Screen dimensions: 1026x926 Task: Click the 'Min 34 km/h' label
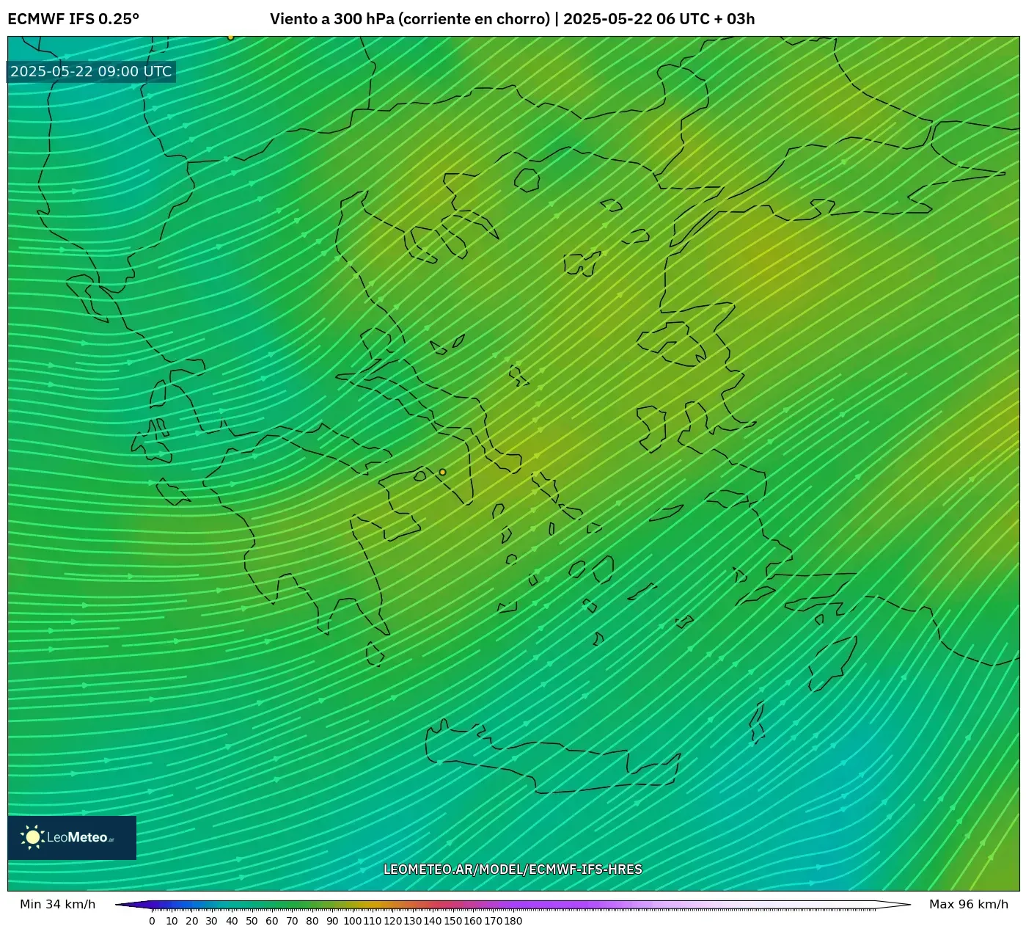click(58, 904)
